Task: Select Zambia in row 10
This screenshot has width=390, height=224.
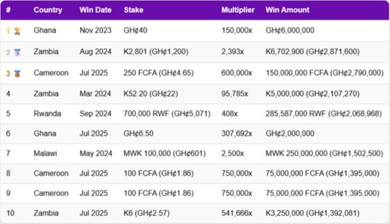Action: [x=46, y=213]
